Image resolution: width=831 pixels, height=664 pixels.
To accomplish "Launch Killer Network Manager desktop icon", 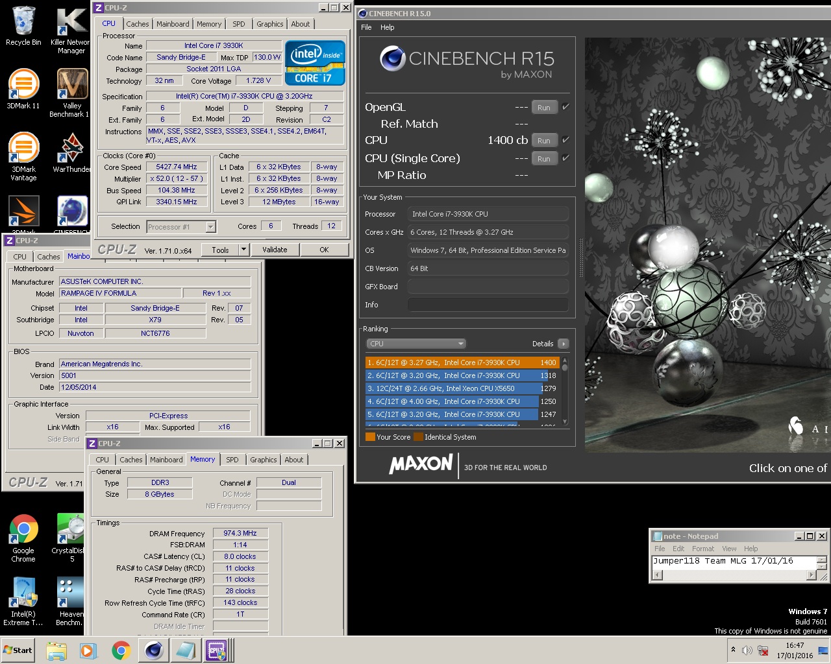I will tap(71, 29).
